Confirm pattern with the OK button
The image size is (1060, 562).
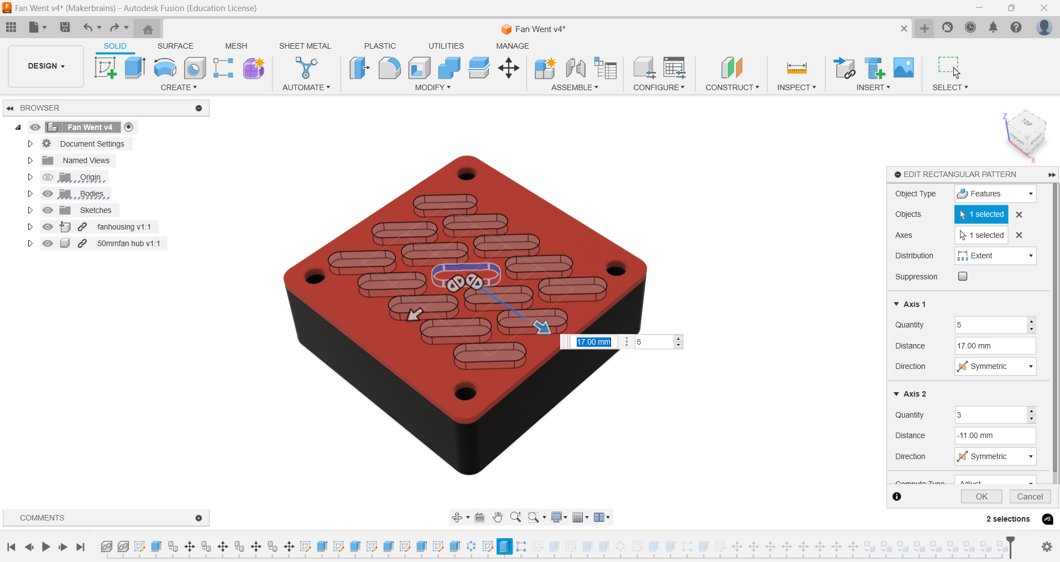point(981,496)
